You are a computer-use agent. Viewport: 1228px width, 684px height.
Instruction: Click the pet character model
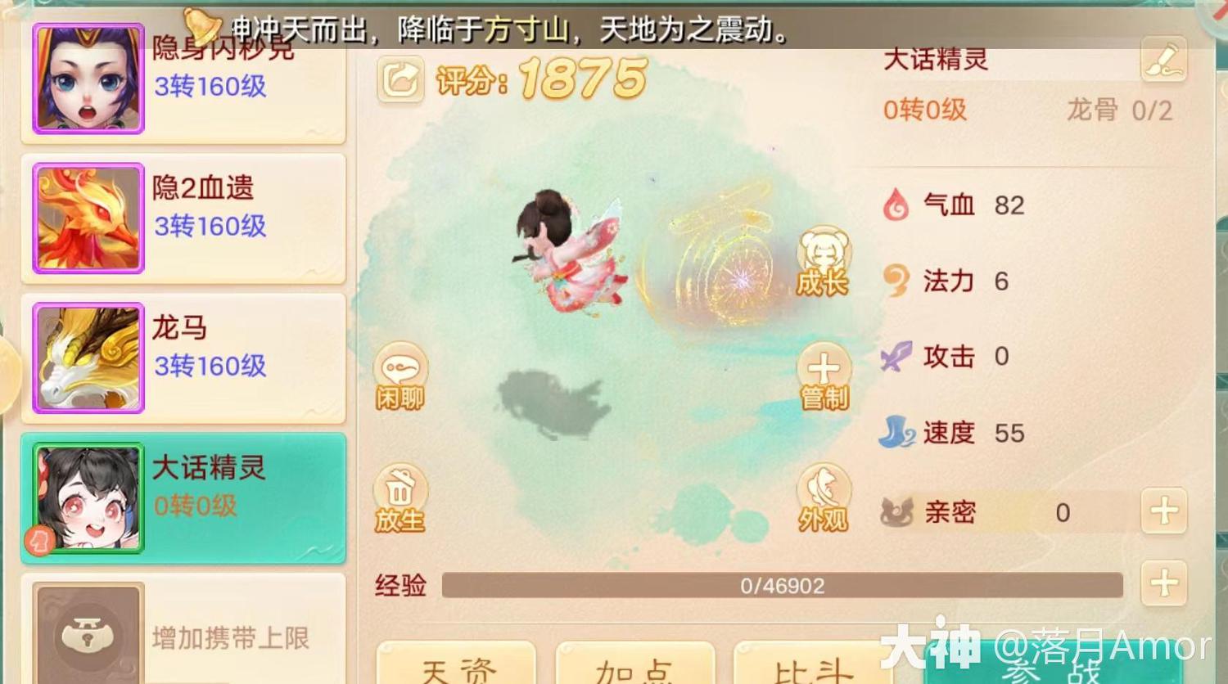[569, 250]
